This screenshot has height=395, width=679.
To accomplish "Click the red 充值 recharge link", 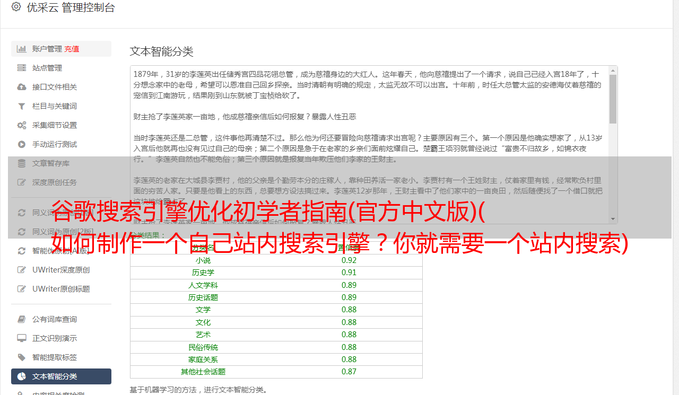I will (x=72, y=49).
